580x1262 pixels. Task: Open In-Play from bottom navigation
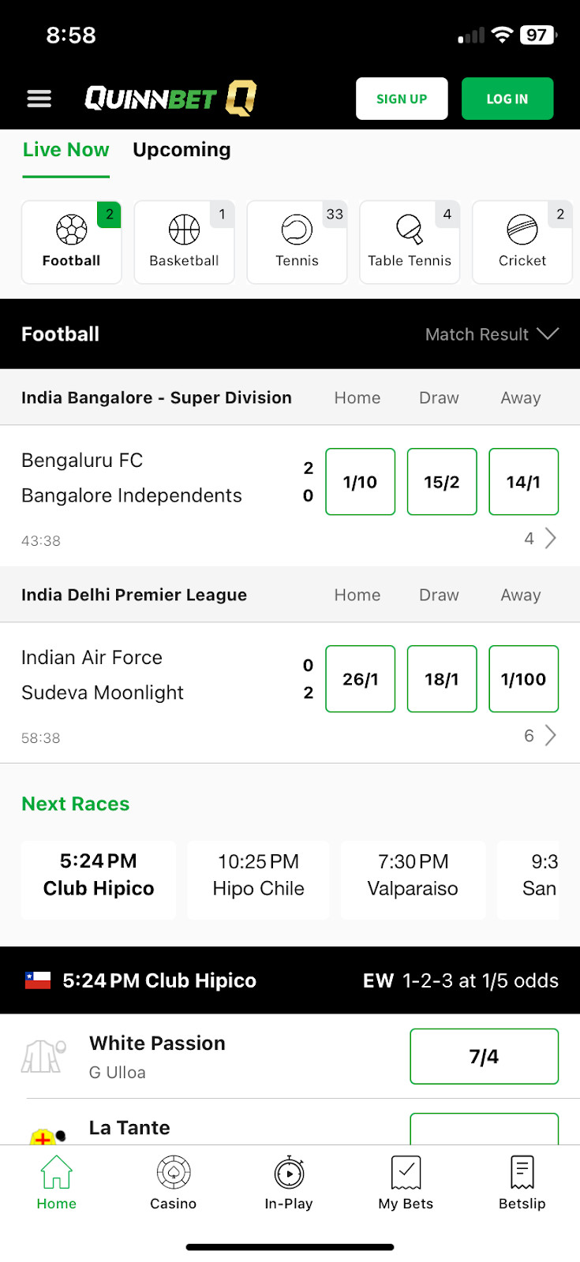[289, 1182]
